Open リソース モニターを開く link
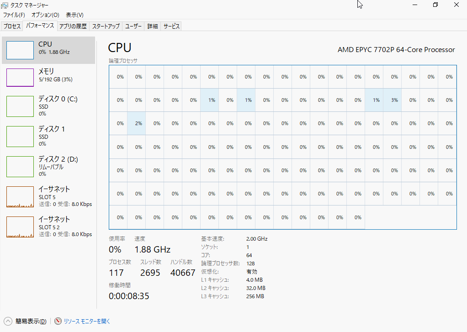467x332 pixels. pos(87,321)
